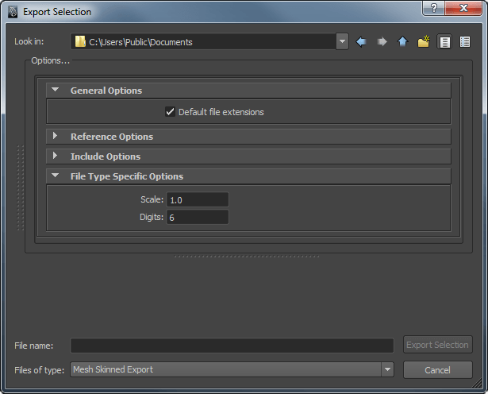
Task: Click the Scale input field
Action: (x=198, y=199)
